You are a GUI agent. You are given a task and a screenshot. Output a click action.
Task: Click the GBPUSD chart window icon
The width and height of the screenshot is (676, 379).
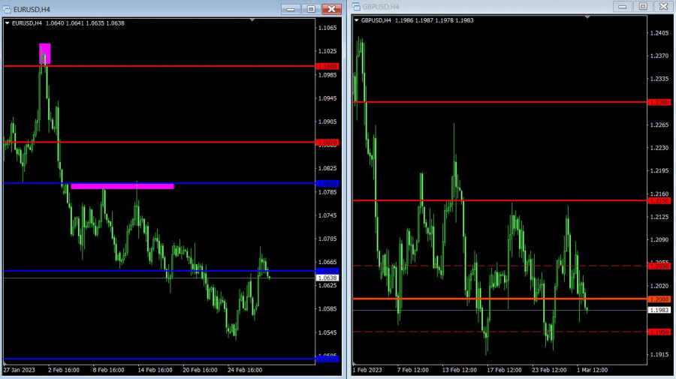tap(356, 7)
